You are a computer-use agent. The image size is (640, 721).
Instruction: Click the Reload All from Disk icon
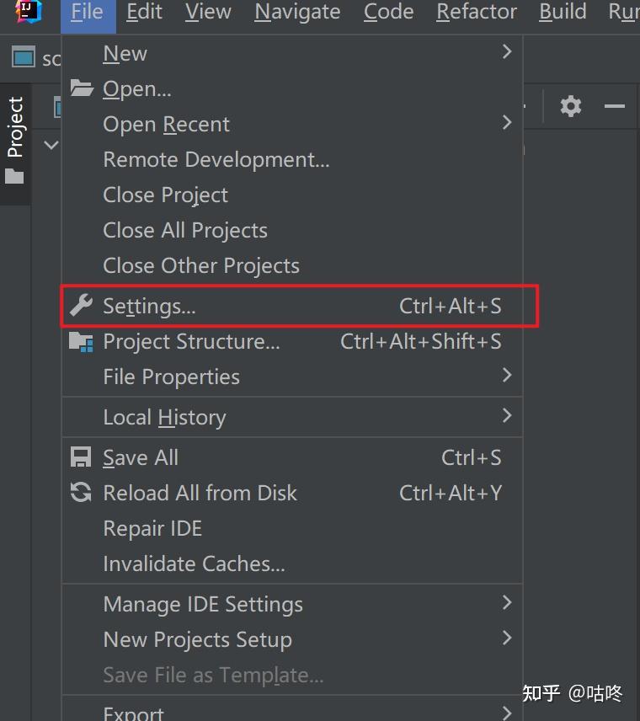pos(81,493)
